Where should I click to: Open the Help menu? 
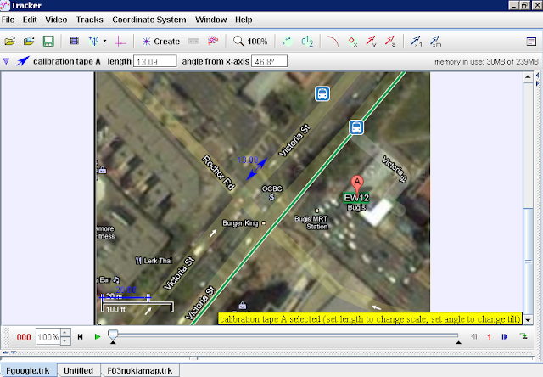point(244,20)
